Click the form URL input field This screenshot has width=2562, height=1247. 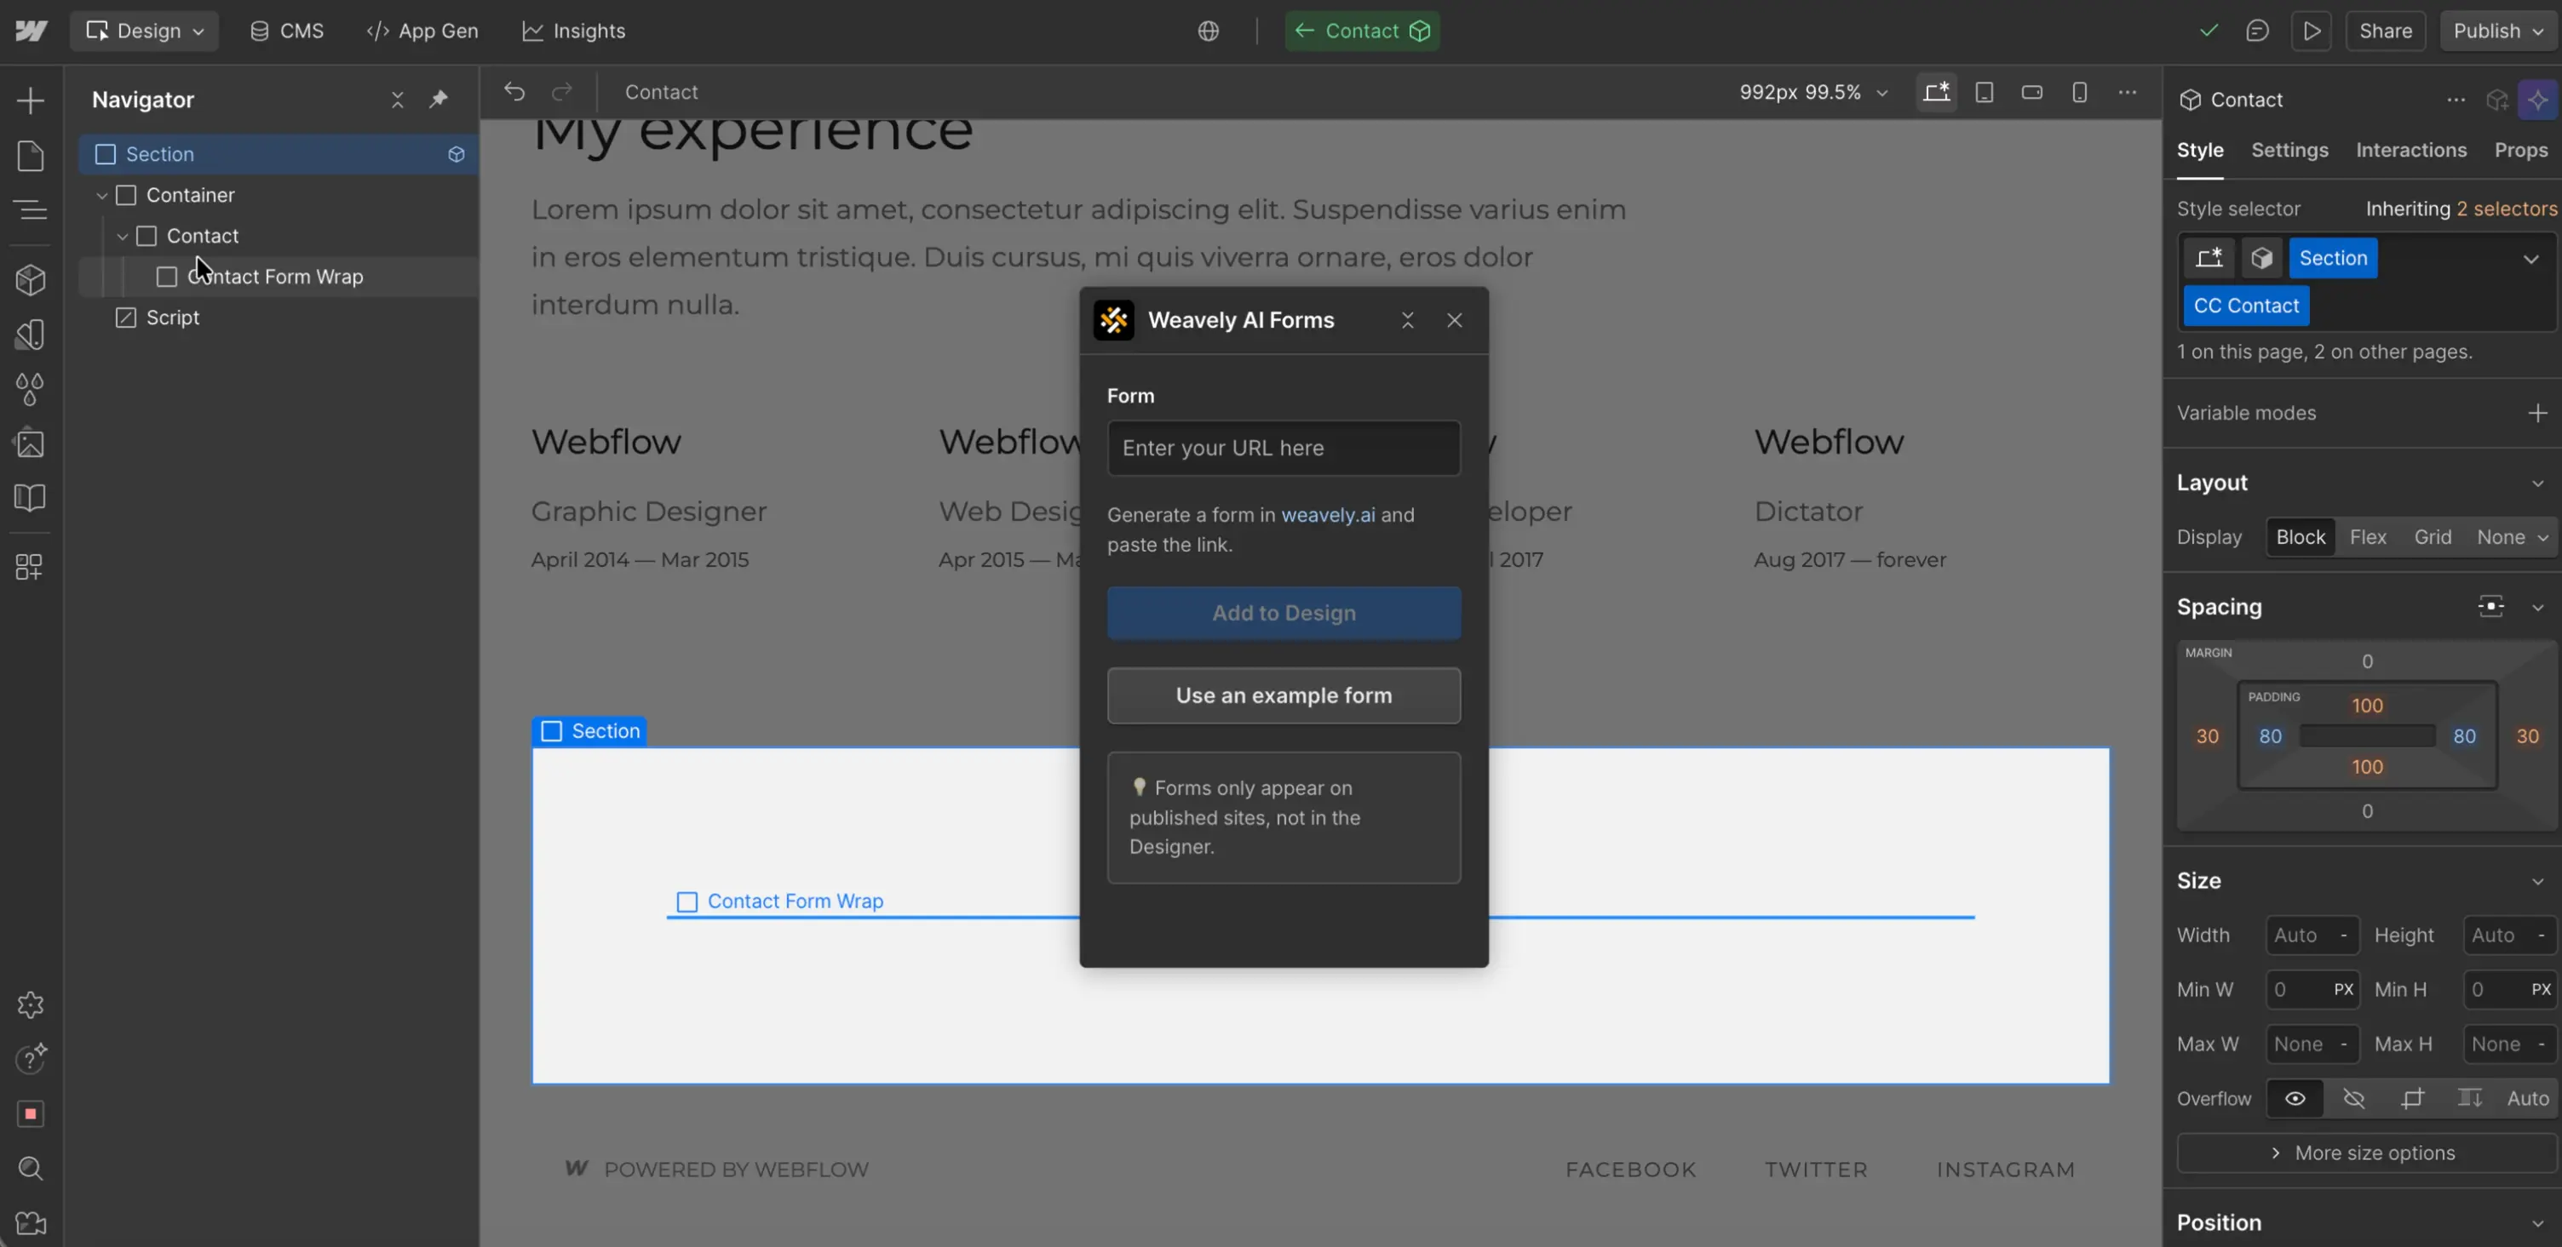point(1283,448)
